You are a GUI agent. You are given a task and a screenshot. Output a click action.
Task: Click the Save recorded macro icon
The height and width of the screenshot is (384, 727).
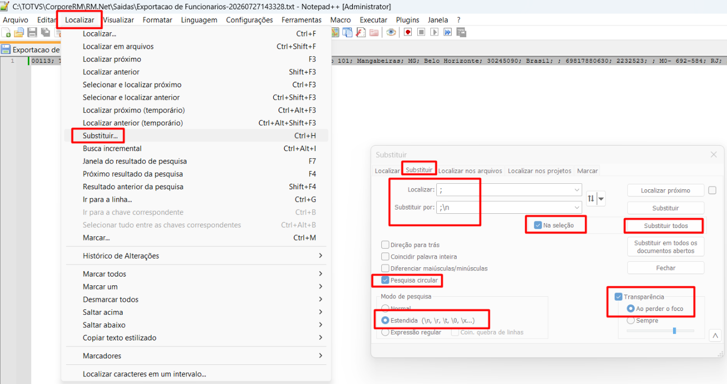click(x=461, y=32)
